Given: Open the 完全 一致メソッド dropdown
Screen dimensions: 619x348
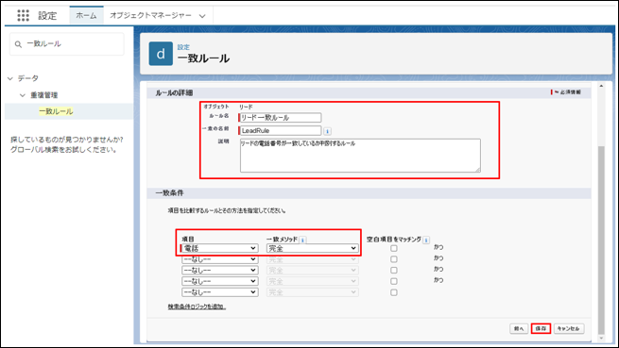Looking at the screenshot, I should click(312, 248).
